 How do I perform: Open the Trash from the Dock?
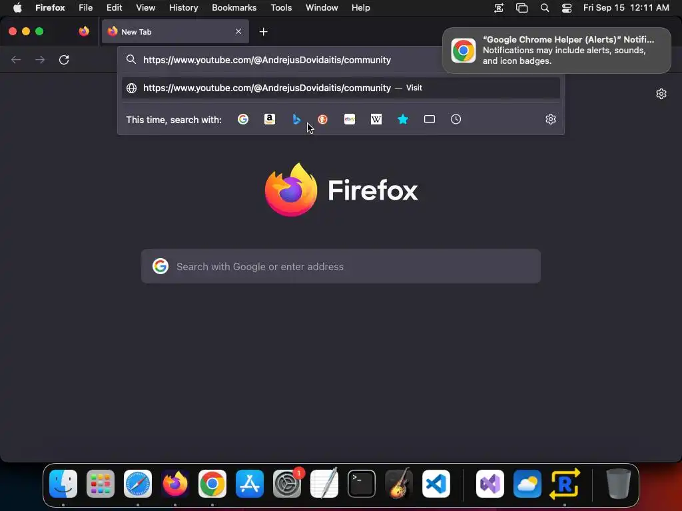[619, 484]
